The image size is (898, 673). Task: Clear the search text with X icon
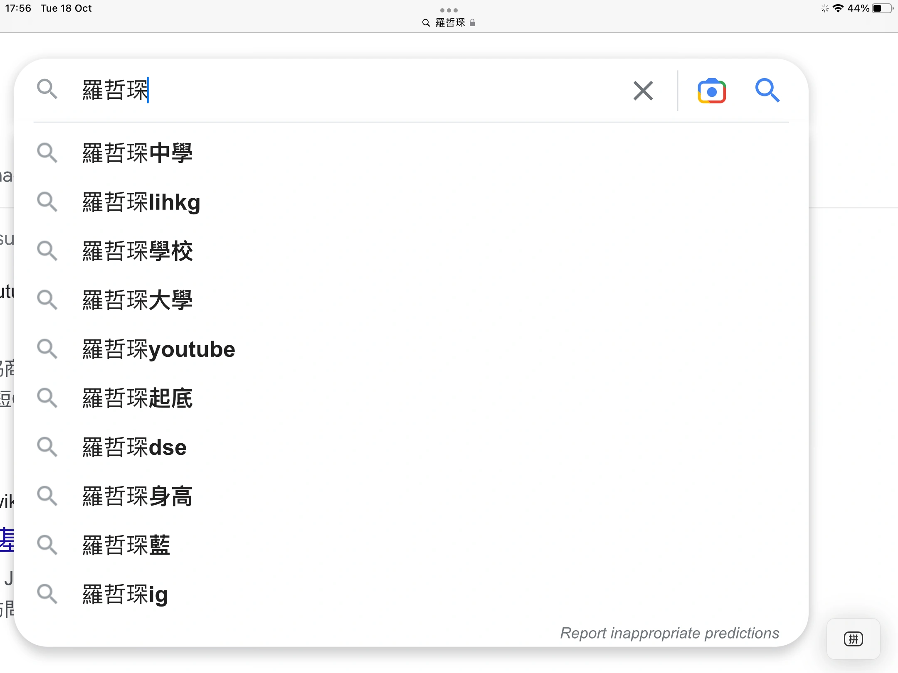click(x=643, y=91)
